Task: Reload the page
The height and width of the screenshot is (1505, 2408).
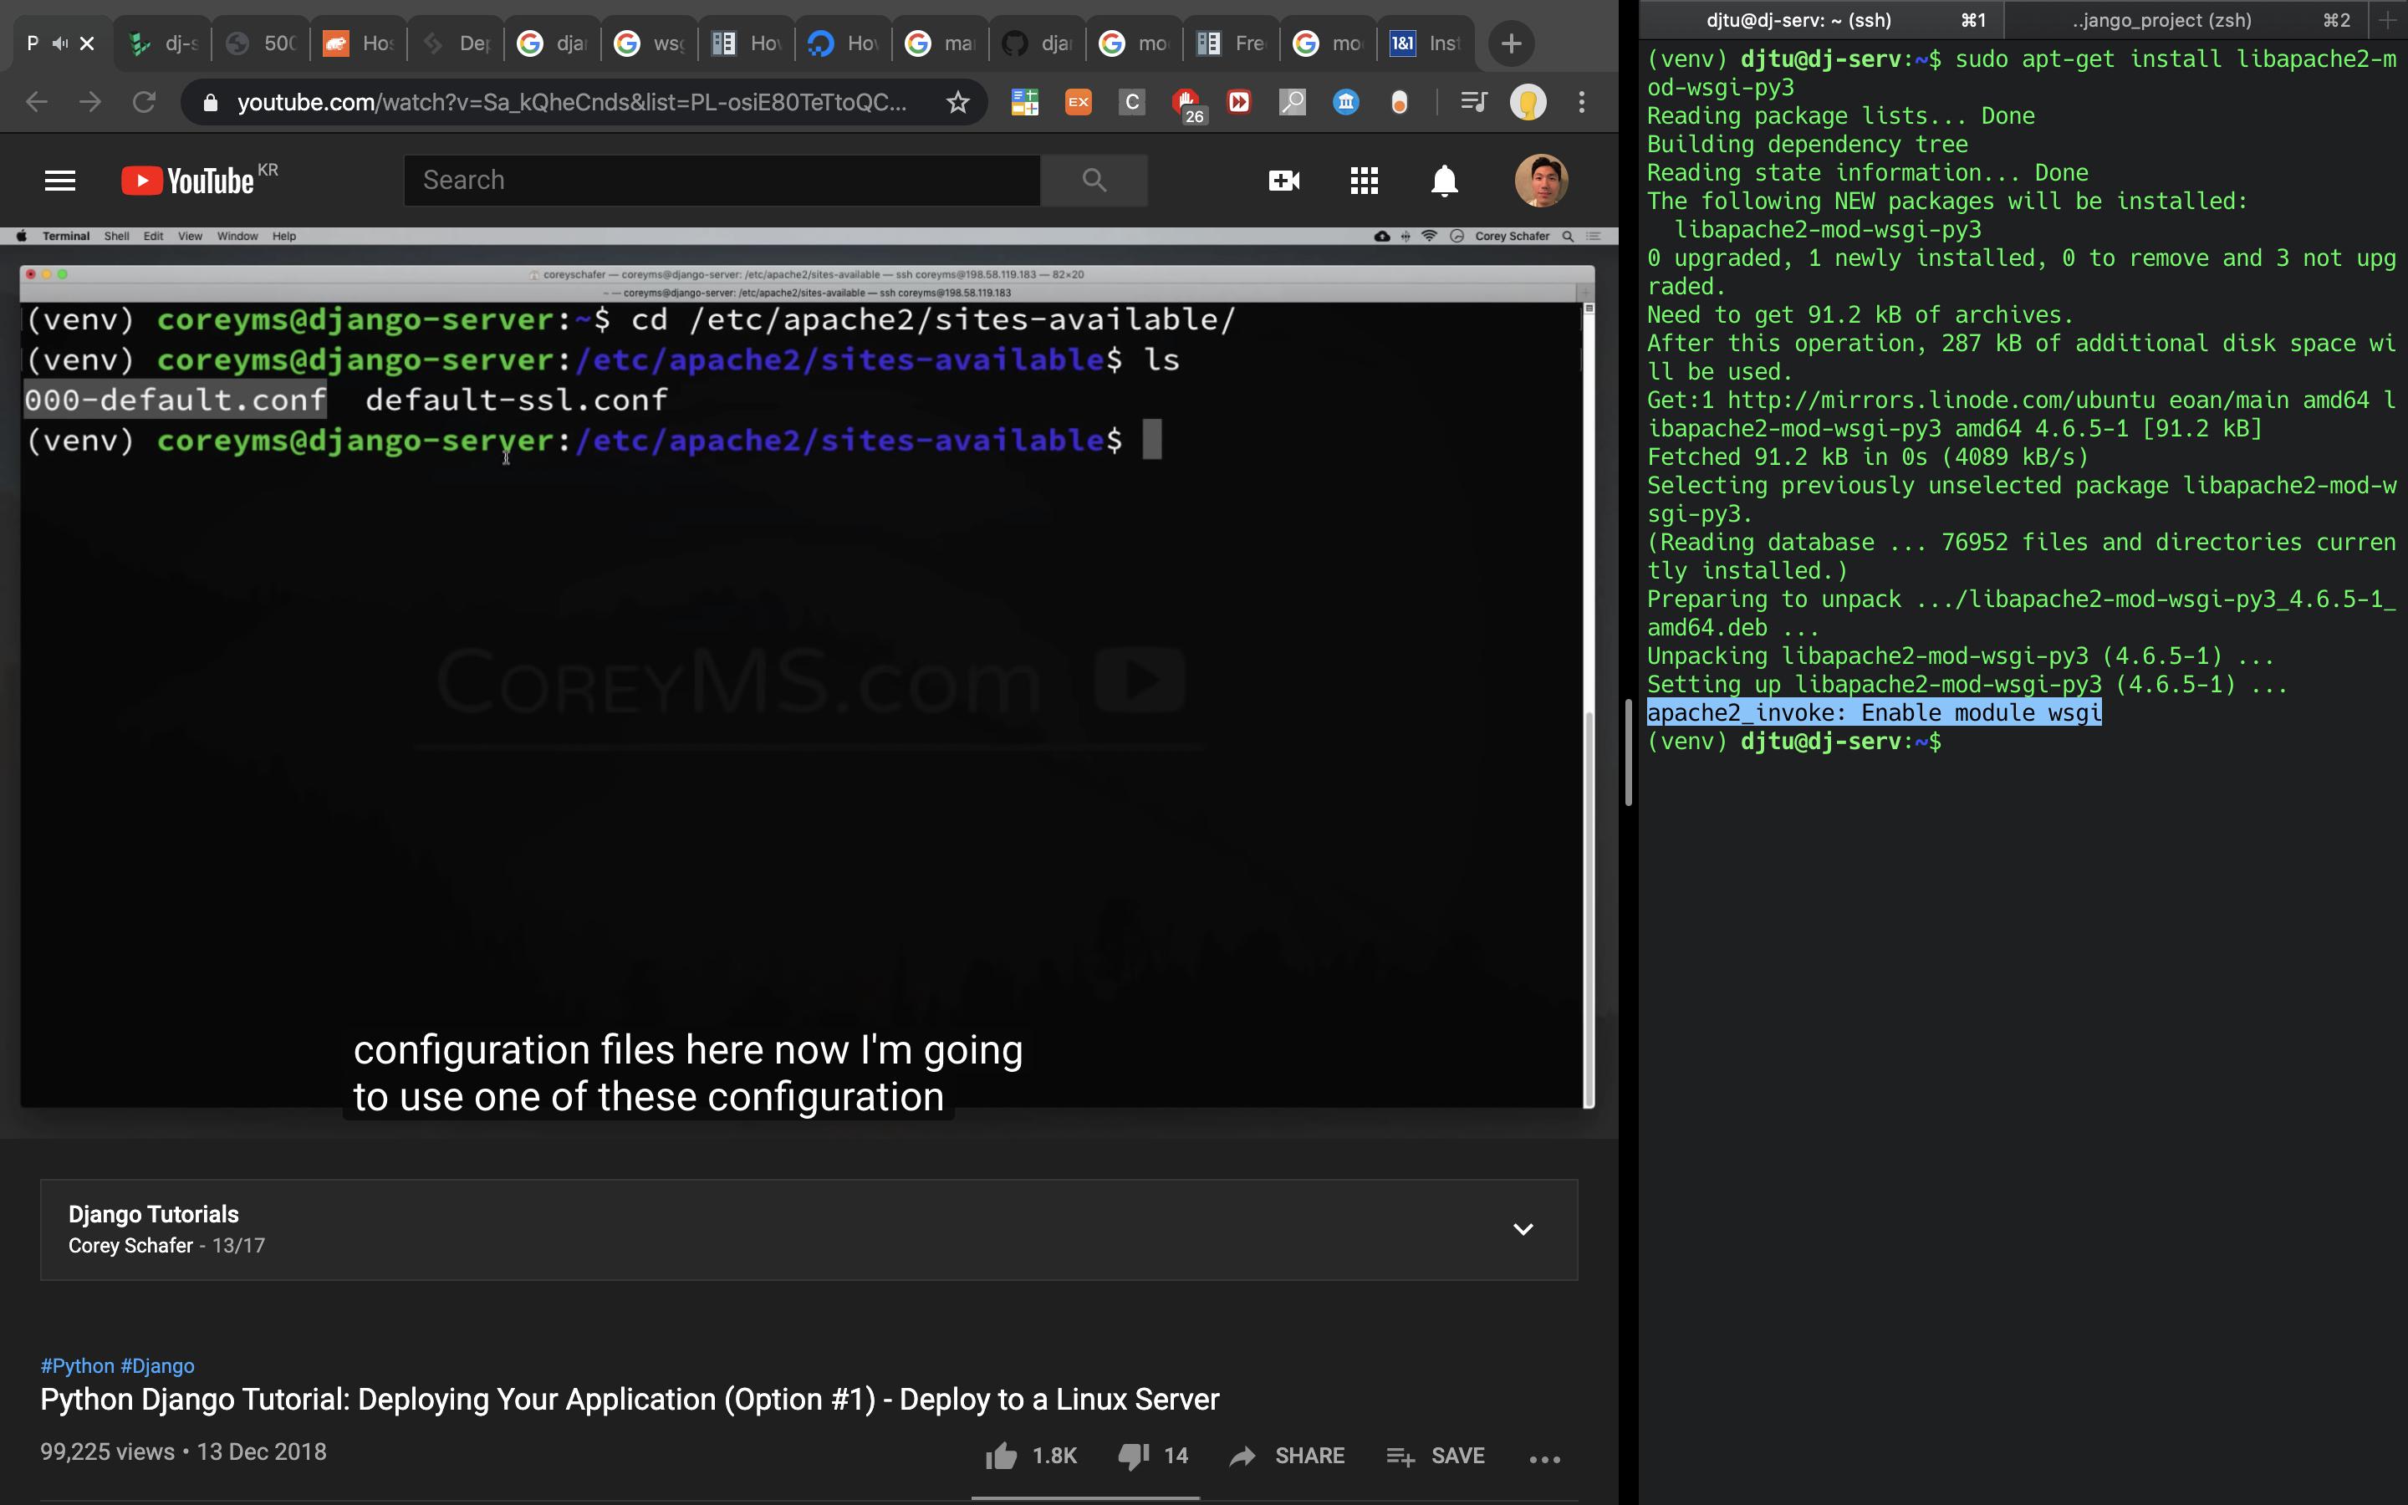Action: coord(145,101)
